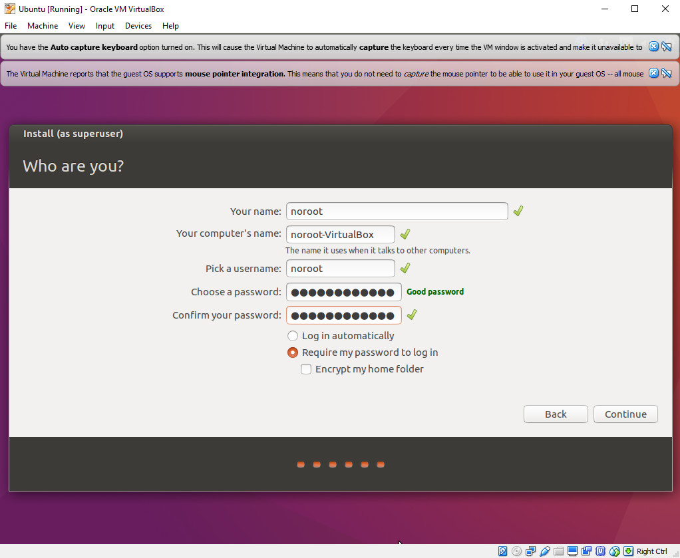The height and width of the screenshot is (558, 680).
Task: Open the File menu
Action: [x=11, y=26]
